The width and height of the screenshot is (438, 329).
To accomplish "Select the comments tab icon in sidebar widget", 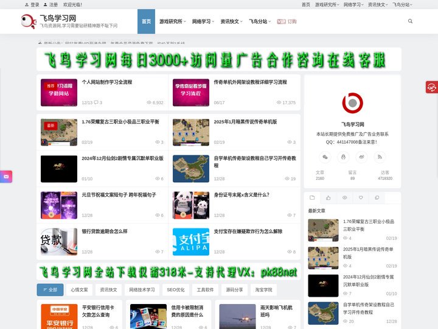I will click(x=377, y=198).
